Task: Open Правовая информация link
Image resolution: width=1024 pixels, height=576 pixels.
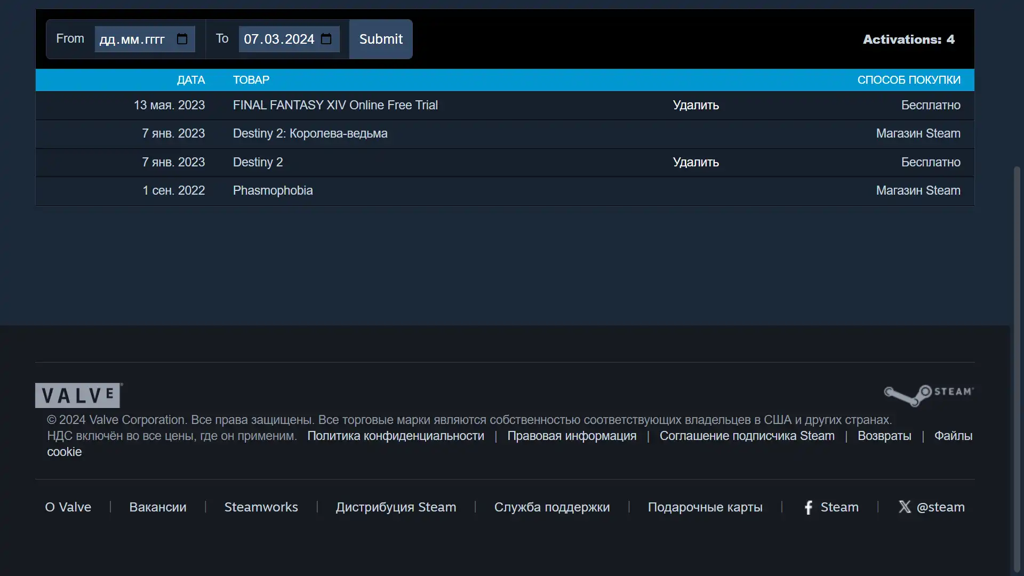Action: 572,436
